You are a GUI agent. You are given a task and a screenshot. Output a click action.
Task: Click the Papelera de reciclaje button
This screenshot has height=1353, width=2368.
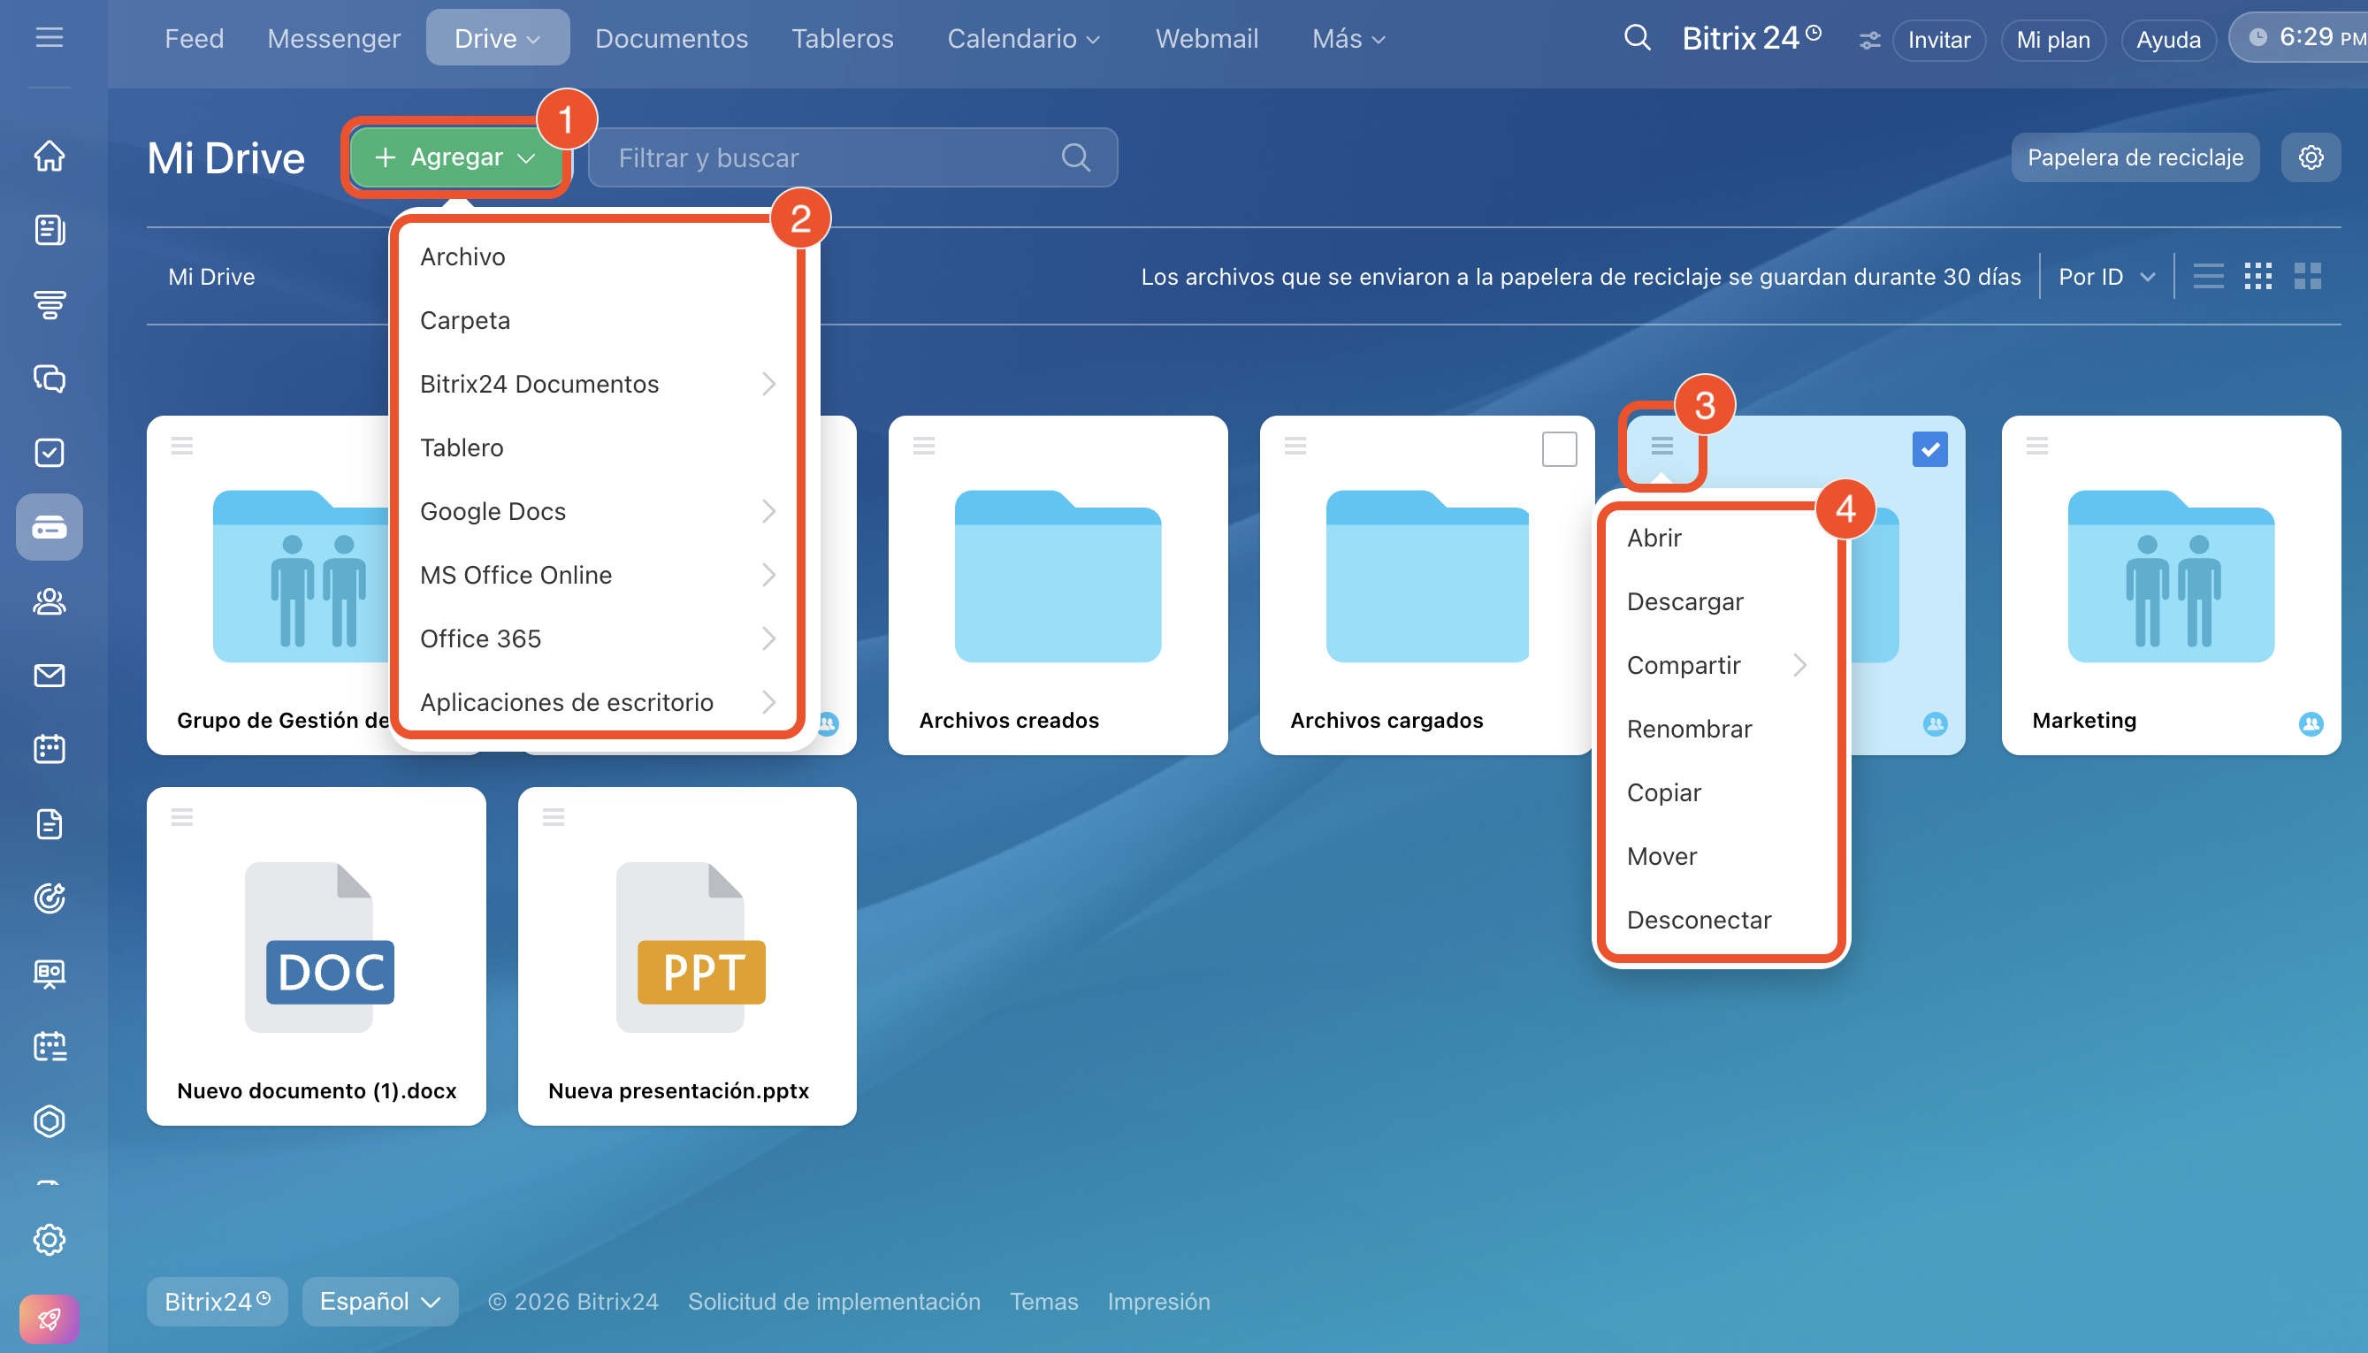click(2135, 157)
